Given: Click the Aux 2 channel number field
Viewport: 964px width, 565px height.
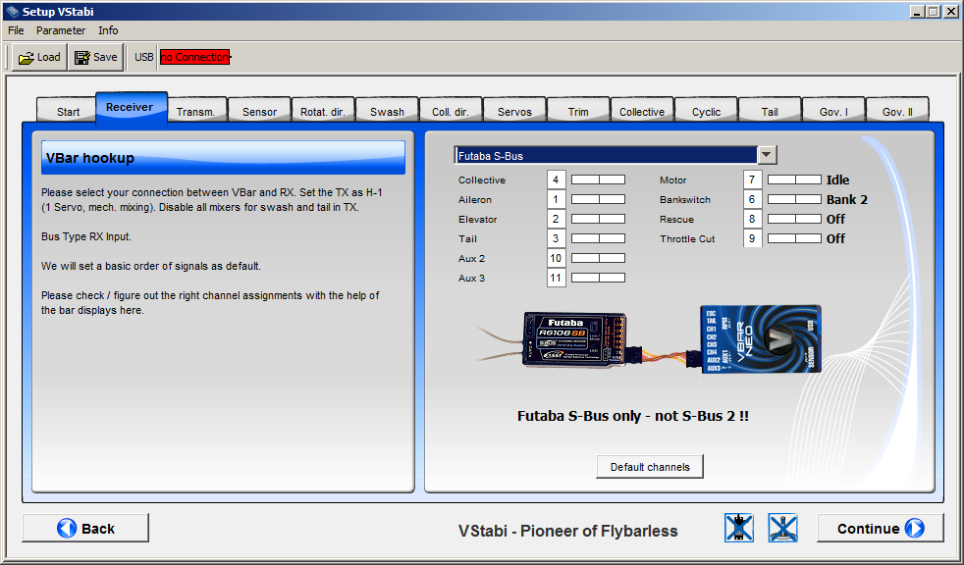Looking at the screenshot, I should coord(556,259).
